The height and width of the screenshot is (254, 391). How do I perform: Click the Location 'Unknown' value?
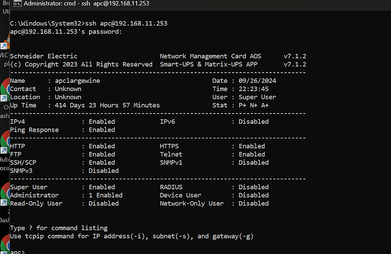68,97
